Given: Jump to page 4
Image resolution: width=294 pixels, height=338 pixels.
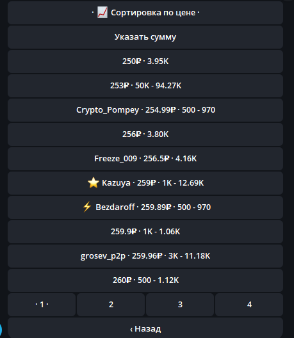Looking at the screenshot, I should pyautogui.click(x=249, y=305).
